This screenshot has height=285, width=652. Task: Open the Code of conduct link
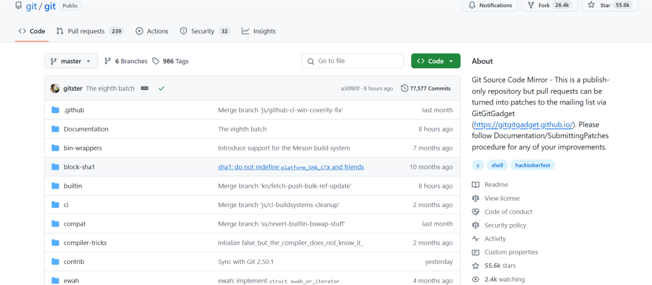pyautogui.click(x=508, y=212)
